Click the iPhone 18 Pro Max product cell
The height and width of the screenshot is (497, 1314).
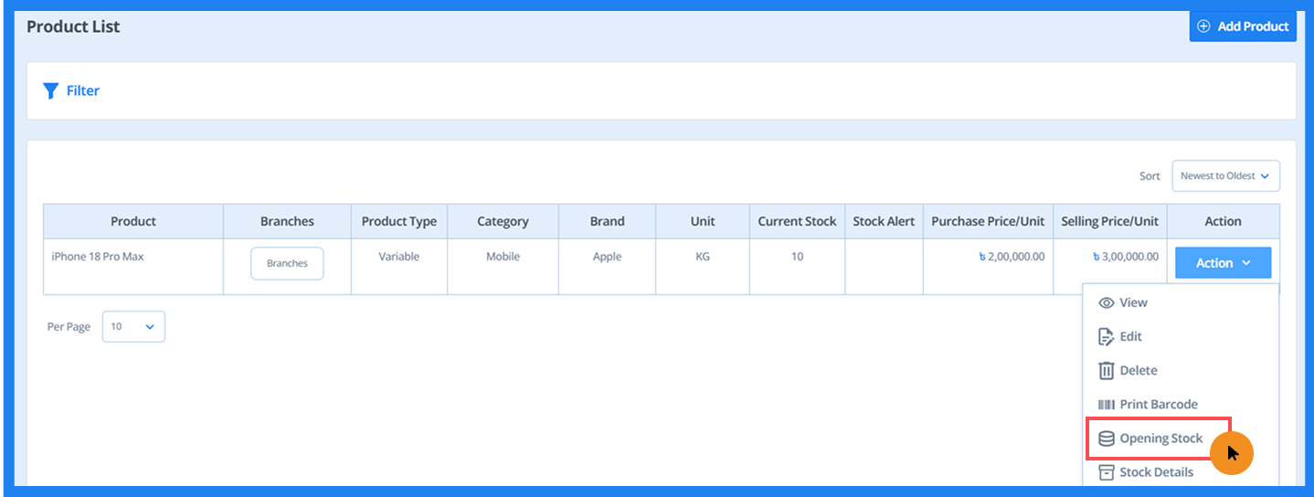[x=98, y=257]
